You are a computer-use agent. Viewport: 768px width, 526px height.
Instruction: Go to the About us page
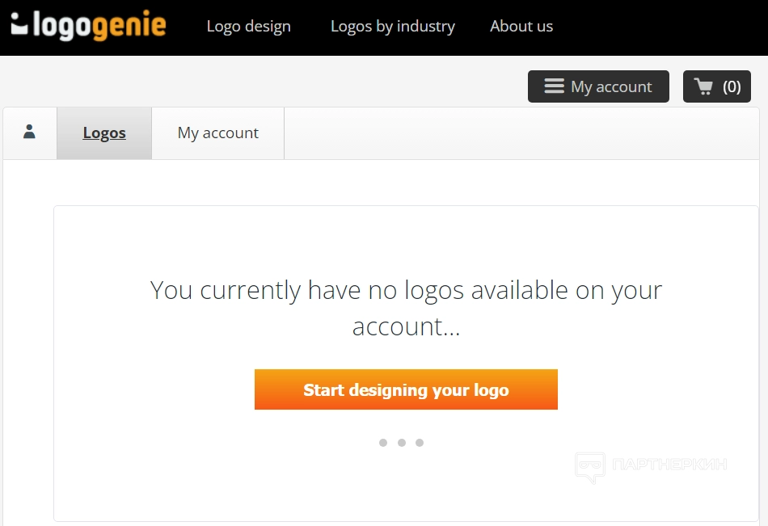click(x=521, y=27)
